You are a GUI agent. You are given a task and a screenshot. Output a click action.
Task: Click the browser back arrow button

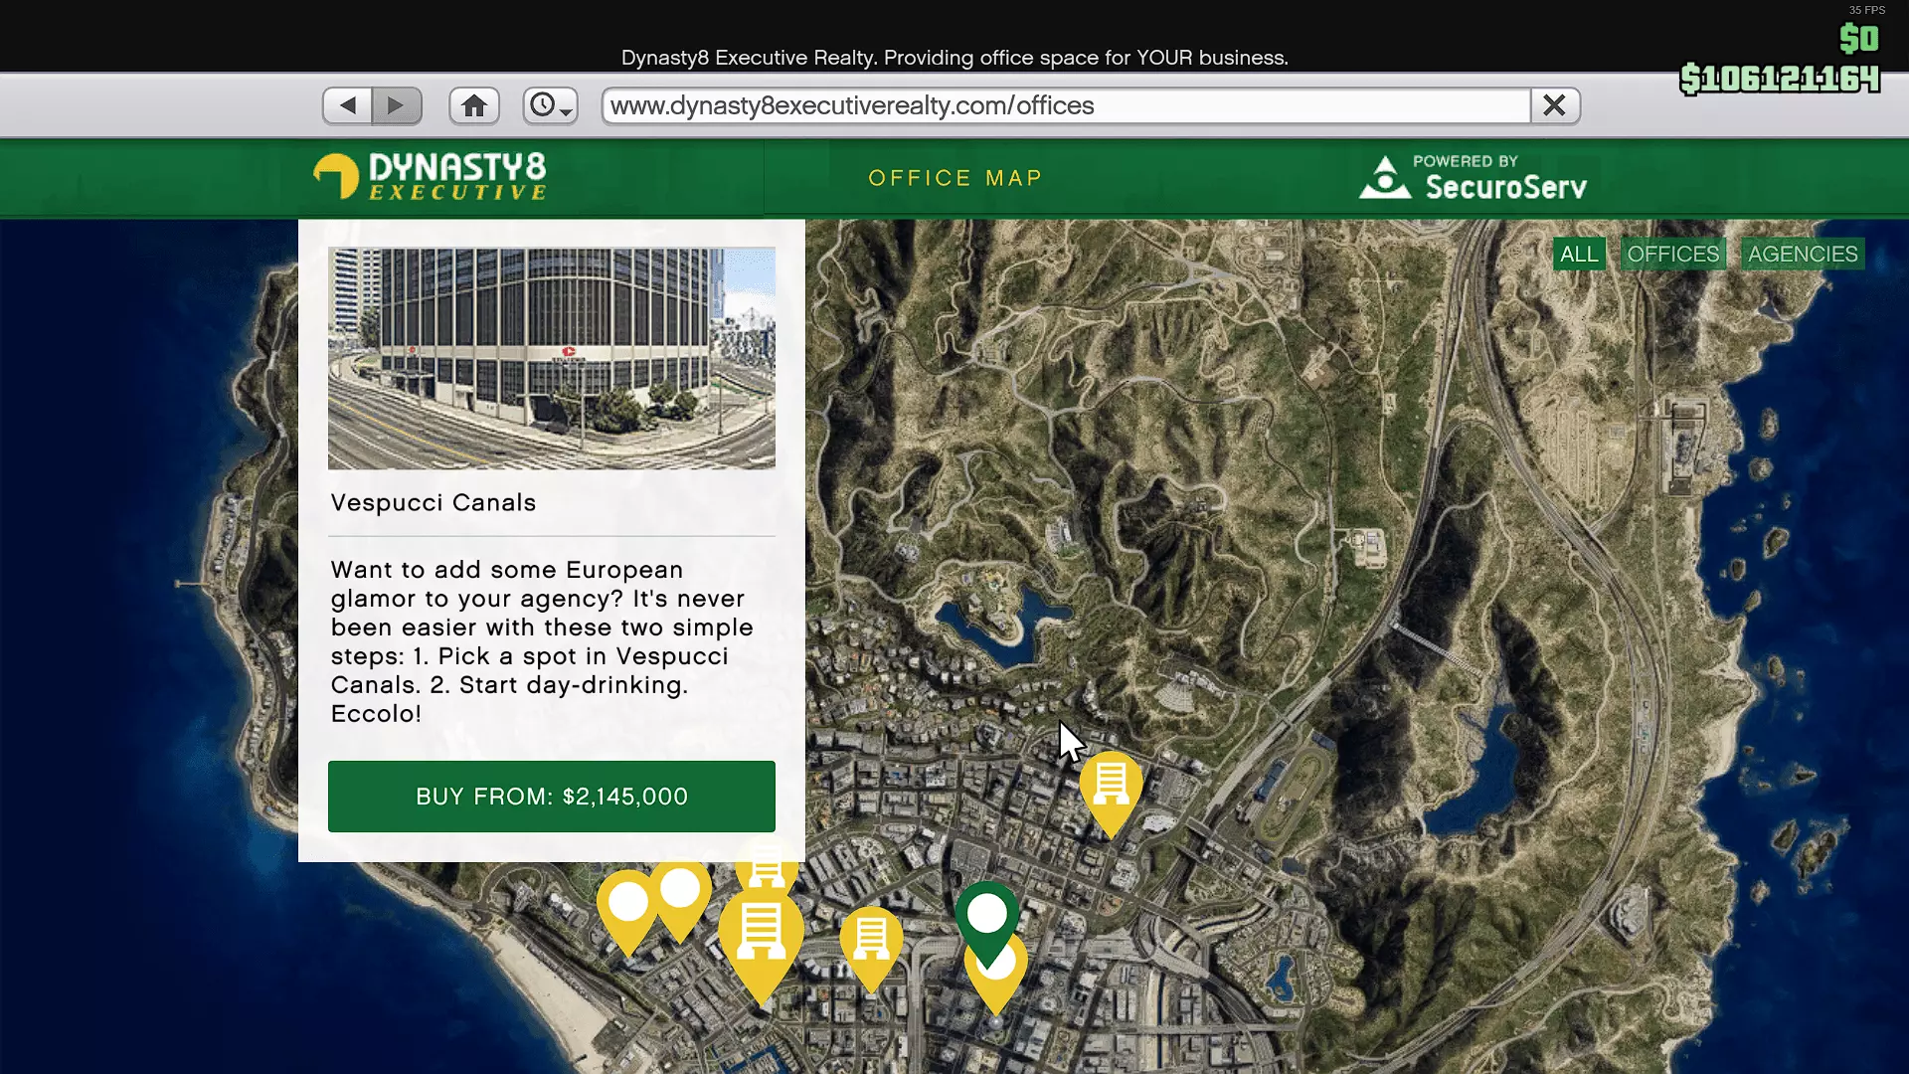click(347, 105)
